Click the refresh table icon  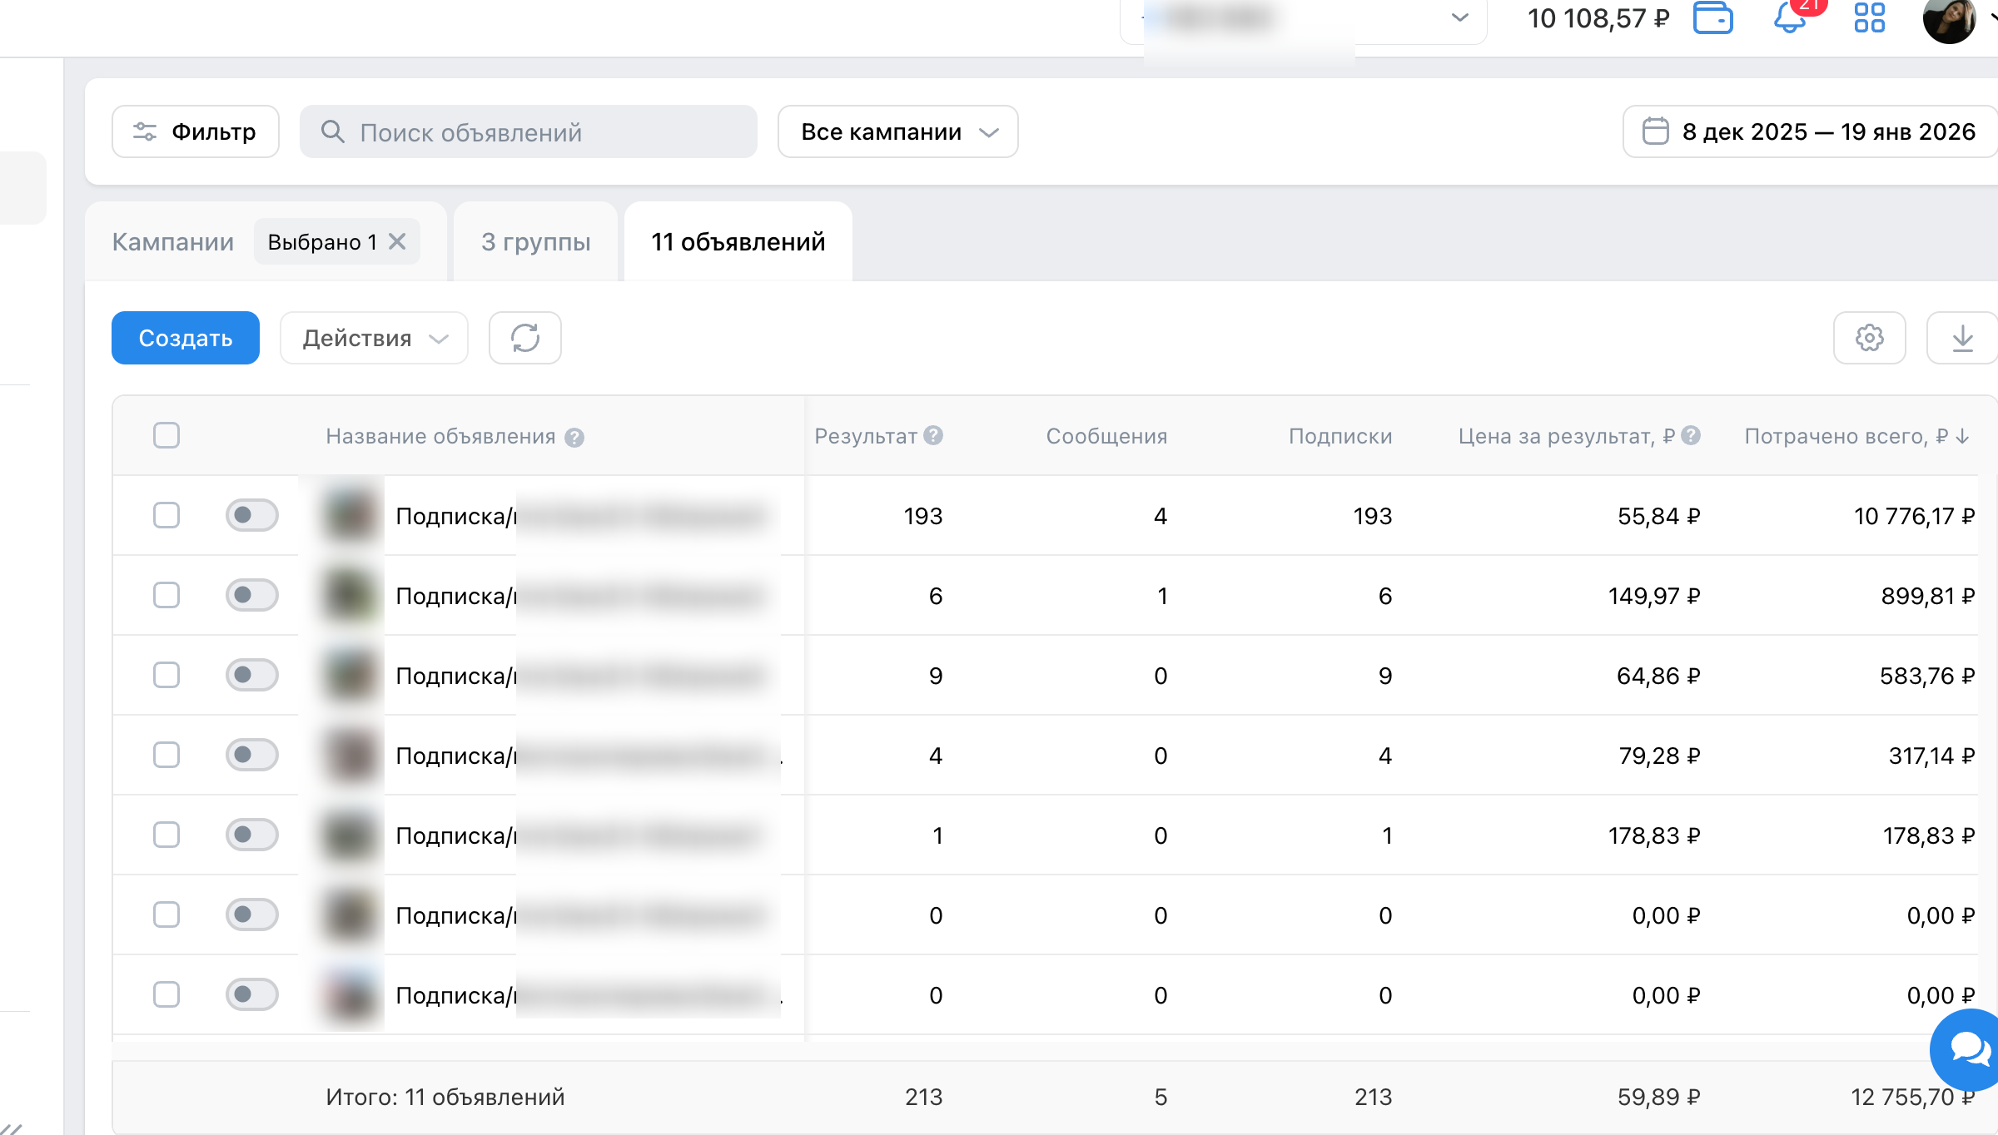coord(525,338)
